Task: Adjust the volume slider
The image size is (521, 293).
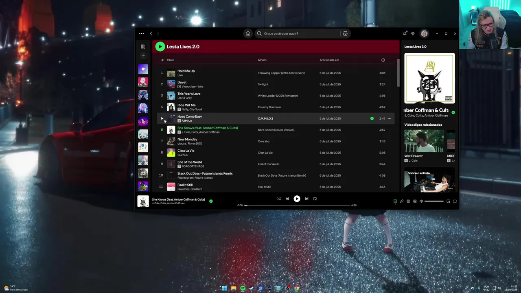Action: pyautogui.click(x=434, y=201)
